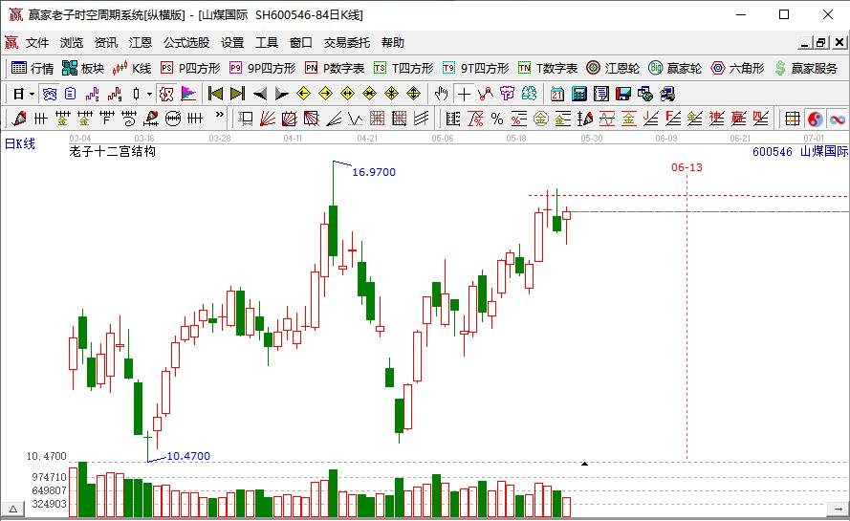Click the purple wave 3 icon

[x=93, y=94]
